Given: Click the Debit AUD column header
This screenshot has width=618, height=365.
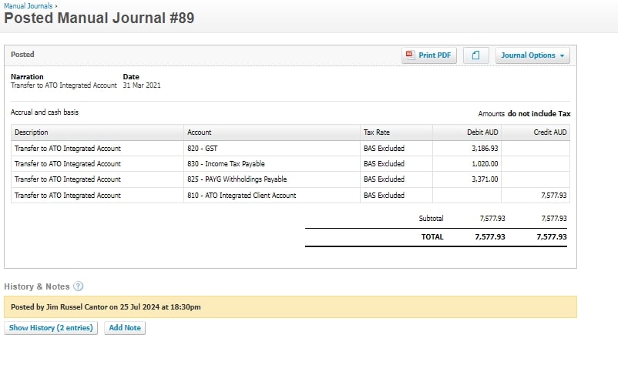Looking at the screenshot, I should tap(483, 132).
